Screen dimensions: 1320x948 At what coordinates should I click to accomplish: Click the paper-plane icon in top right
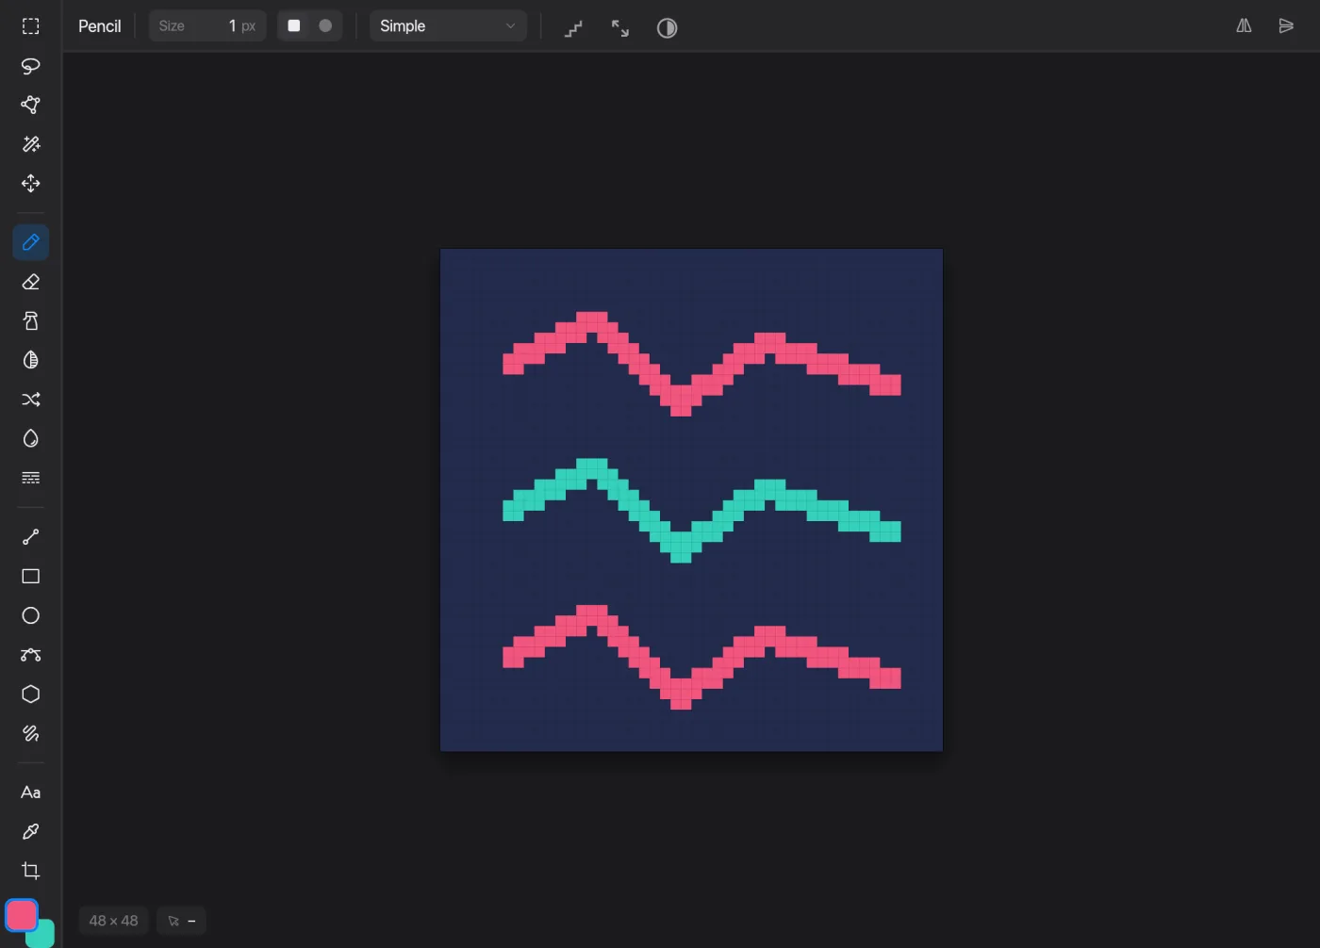point(1286,25)
